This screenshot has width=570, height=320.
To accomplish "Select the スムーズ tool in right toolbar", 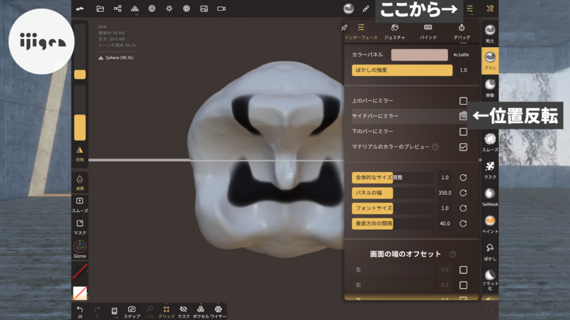I will pos(490,142).
